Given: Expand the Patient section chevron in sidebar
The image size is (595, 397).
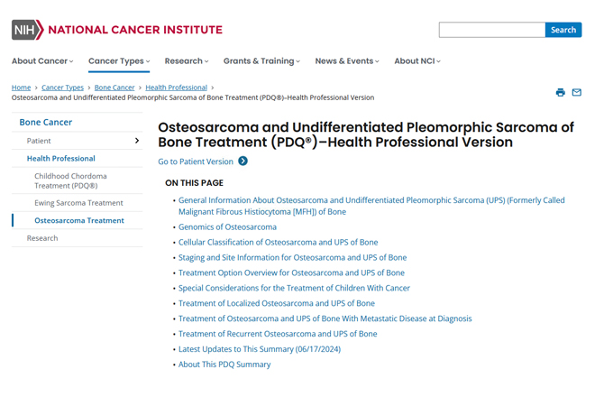Looking at the screenshot, I should 137,141.
